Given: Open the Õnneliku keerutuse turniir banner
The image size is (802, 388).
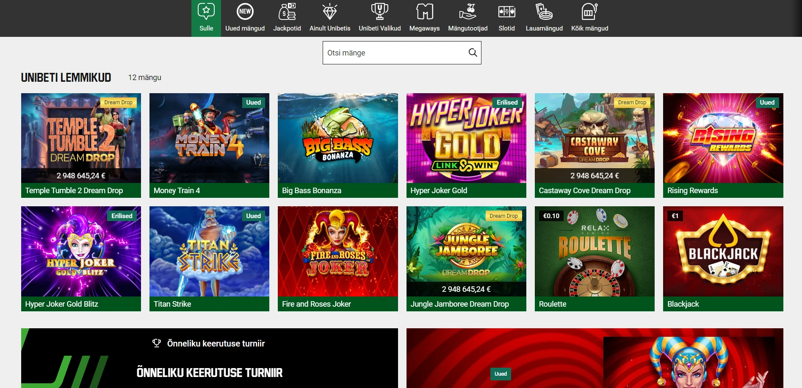Looking at the screenshot, I should point(209,358).
